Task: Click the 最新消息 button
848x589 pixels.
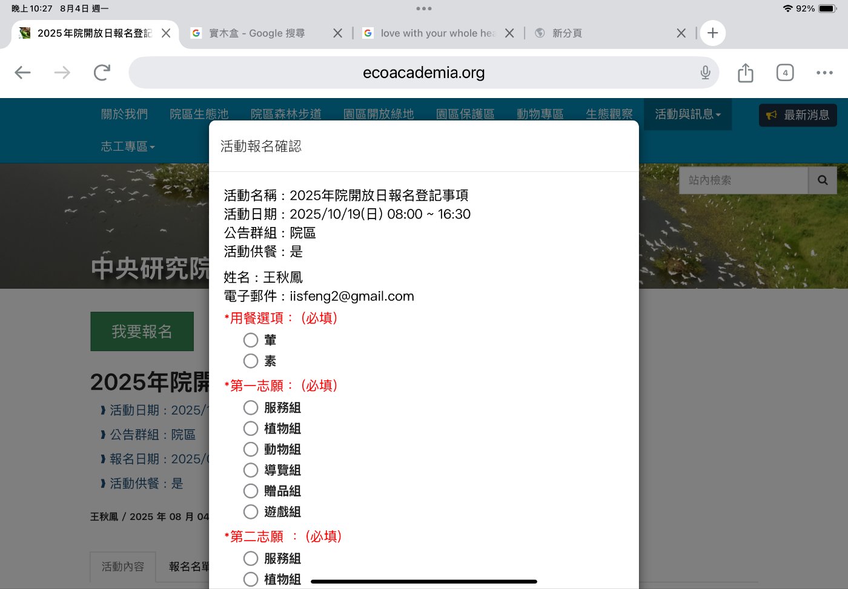Action: [x=797, y=115]
